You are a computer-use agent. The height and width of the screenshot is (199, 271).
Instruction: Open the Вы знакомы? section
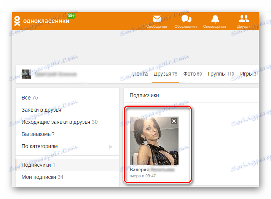click(x=38, y=134)
